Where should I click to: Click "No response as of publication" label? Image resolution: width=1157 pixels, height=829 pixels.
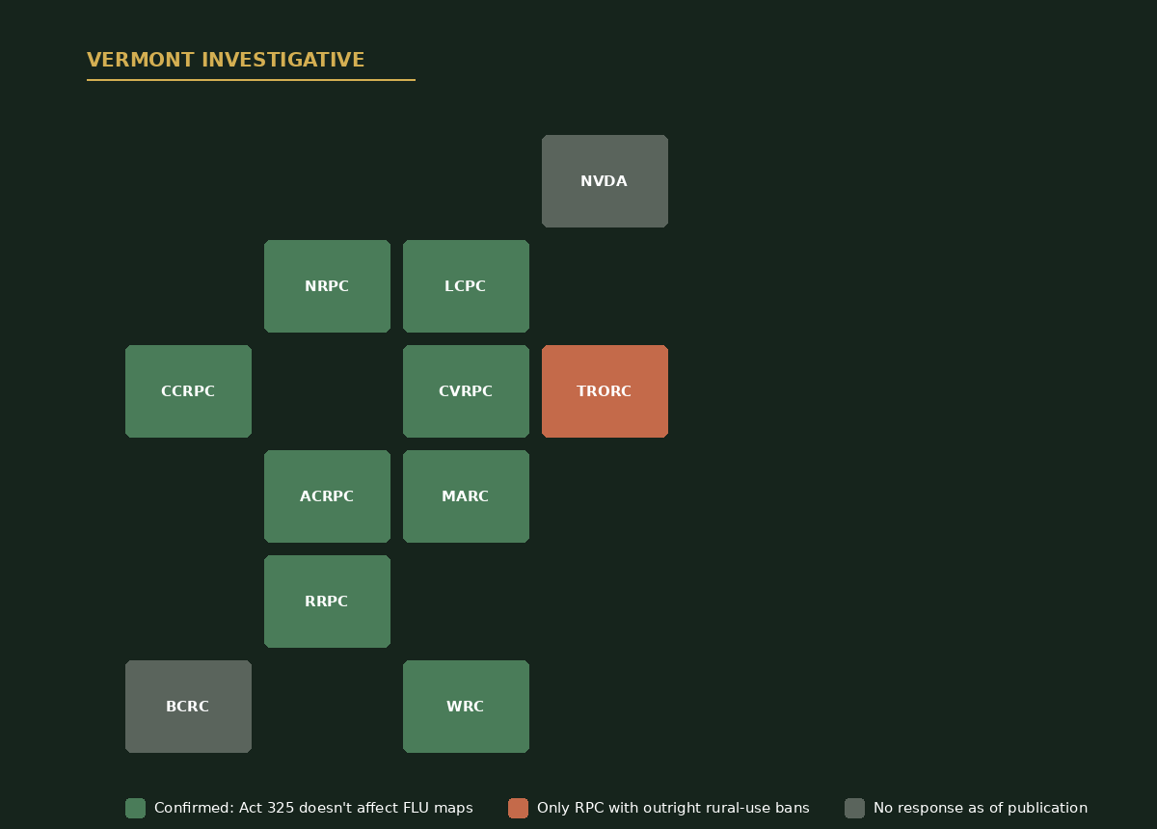click(981, 809)
